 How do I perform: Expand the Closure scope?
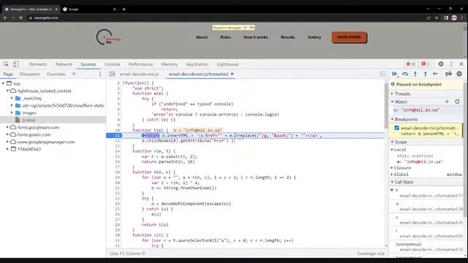coord(392,168)
